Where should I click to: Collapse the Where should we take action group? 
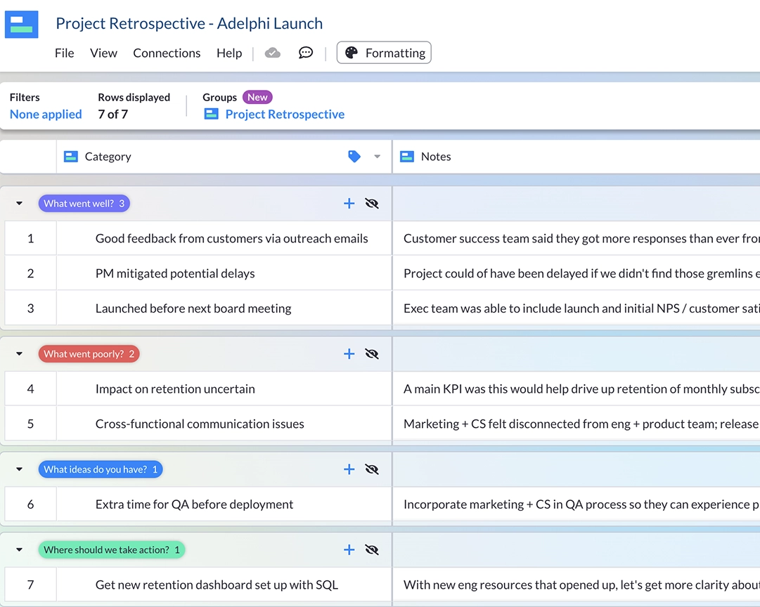20,550
